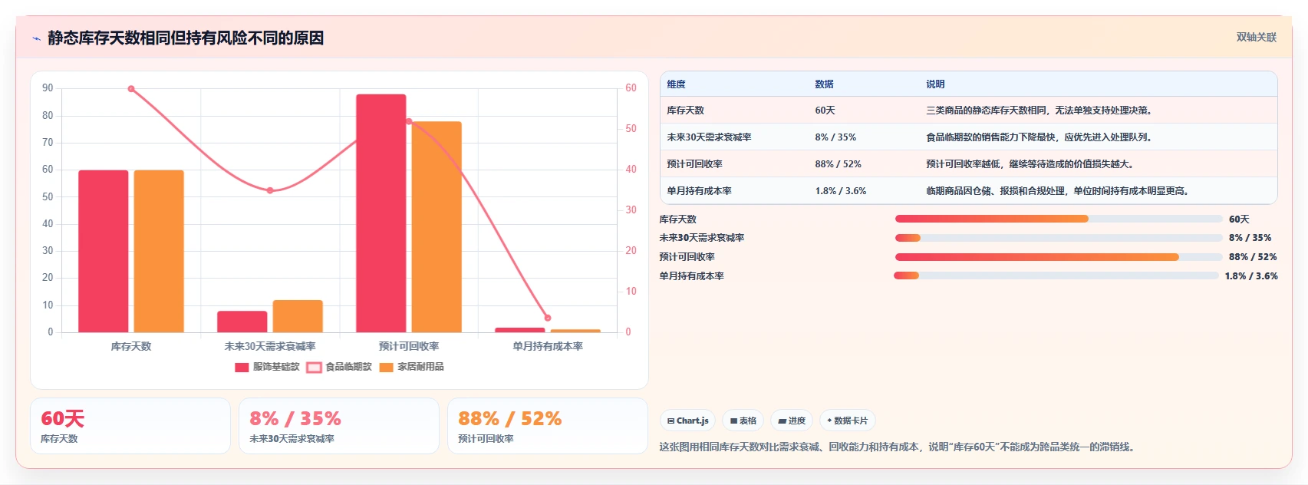1308x485 pixels.
Task: Click the 进度 tag pill
Action: tap(791, 421)
